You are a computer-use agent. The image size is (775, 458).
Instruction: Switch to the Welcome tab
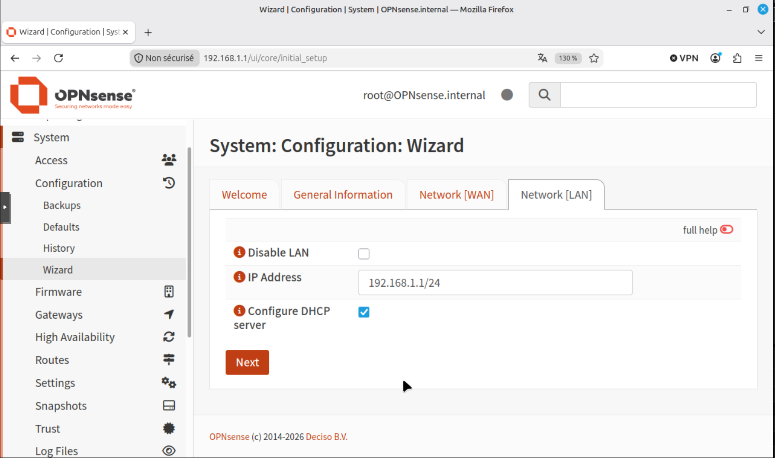point(244,195)
